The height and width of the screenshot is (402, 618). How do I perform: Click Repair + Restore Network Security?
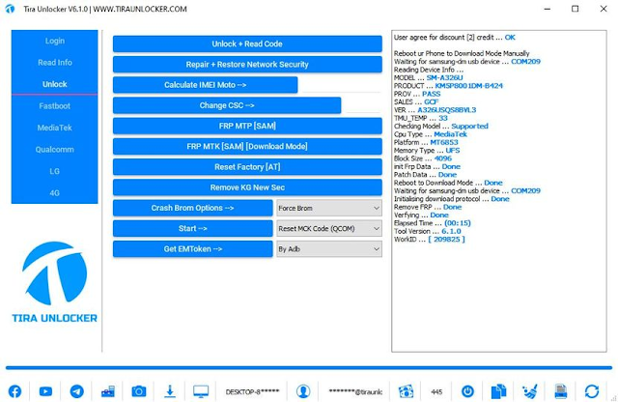(247, 65)
